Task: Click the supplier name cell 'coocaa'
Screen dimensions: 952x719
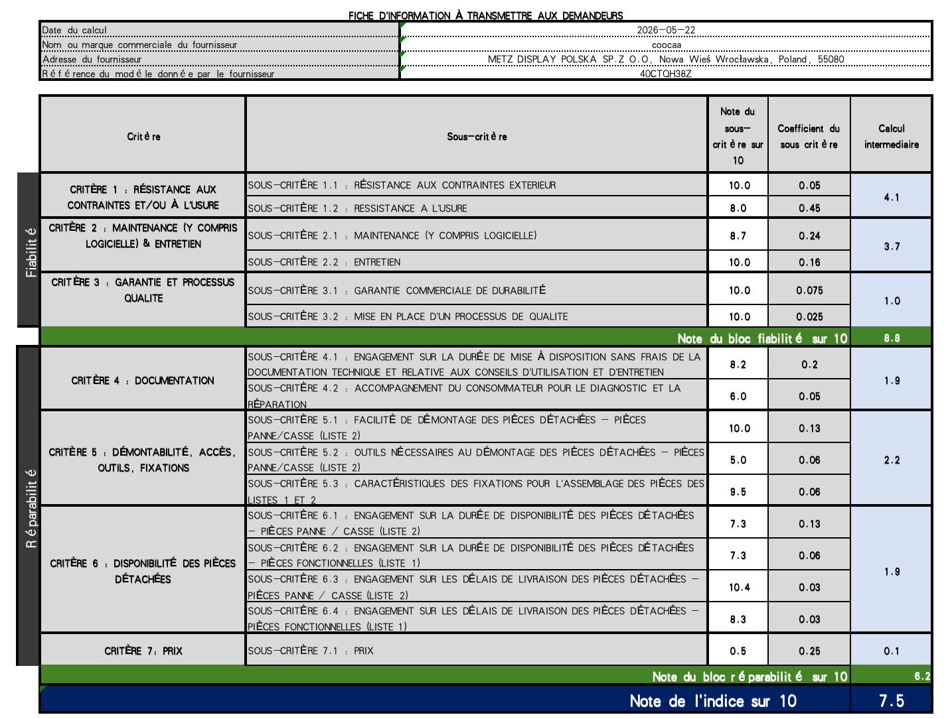Action: 666,44
